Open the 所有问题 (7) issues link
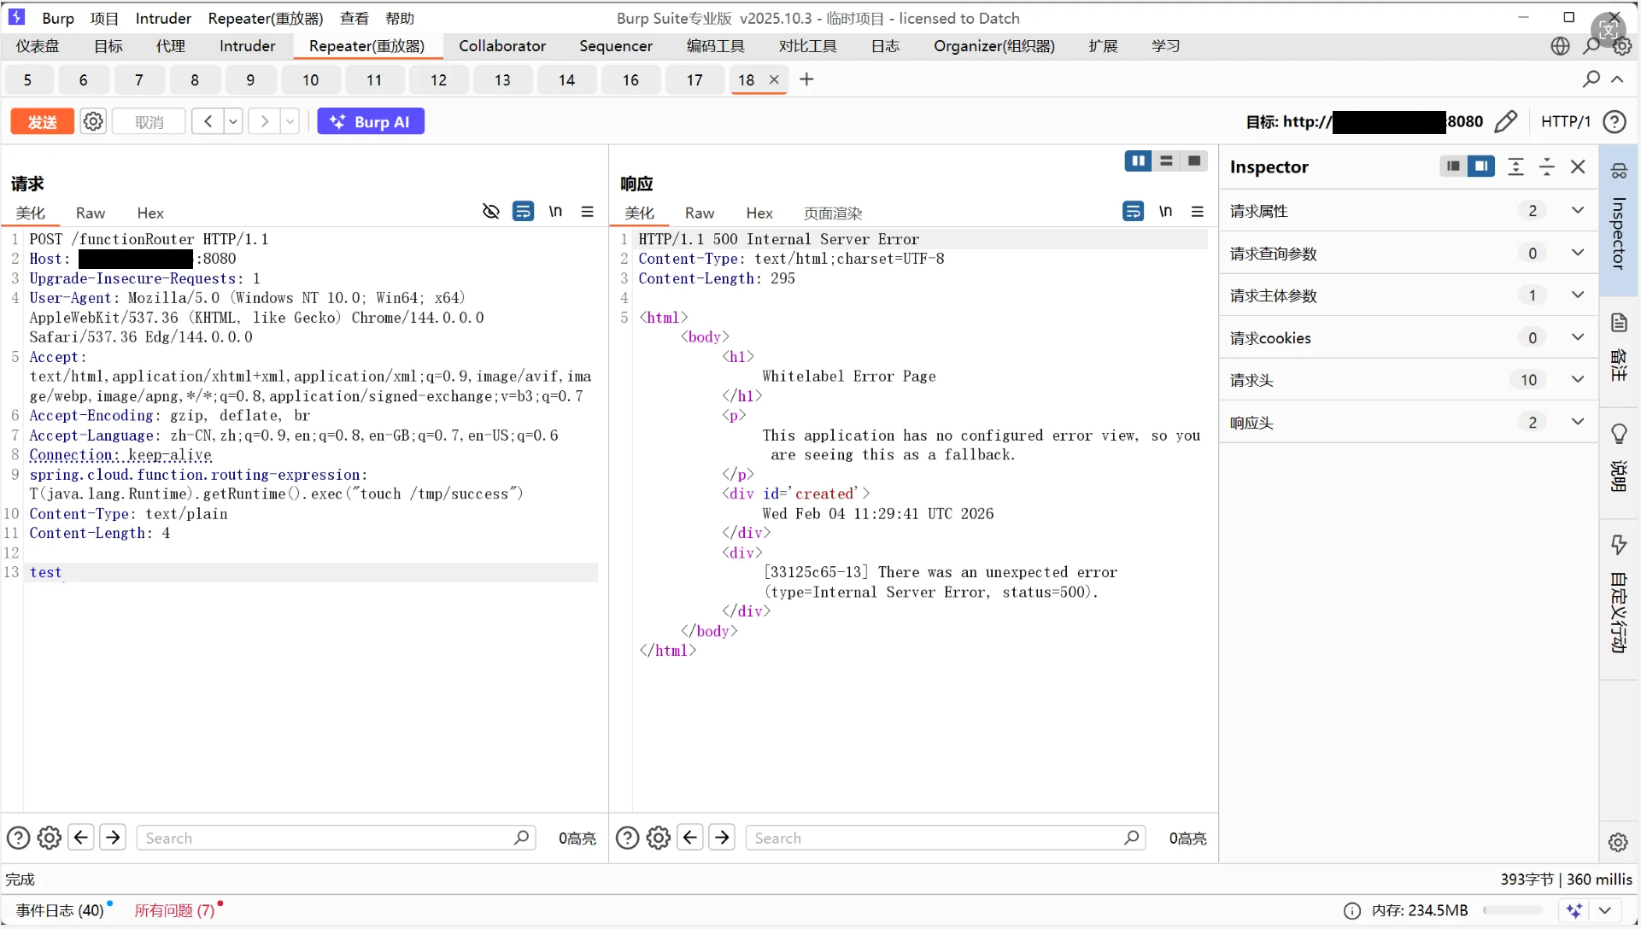The width and height of the screenshot is (1641, 929). (x=174, y=910)
